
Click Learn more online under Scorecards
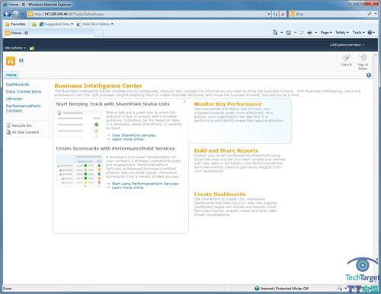coord(127,188)
